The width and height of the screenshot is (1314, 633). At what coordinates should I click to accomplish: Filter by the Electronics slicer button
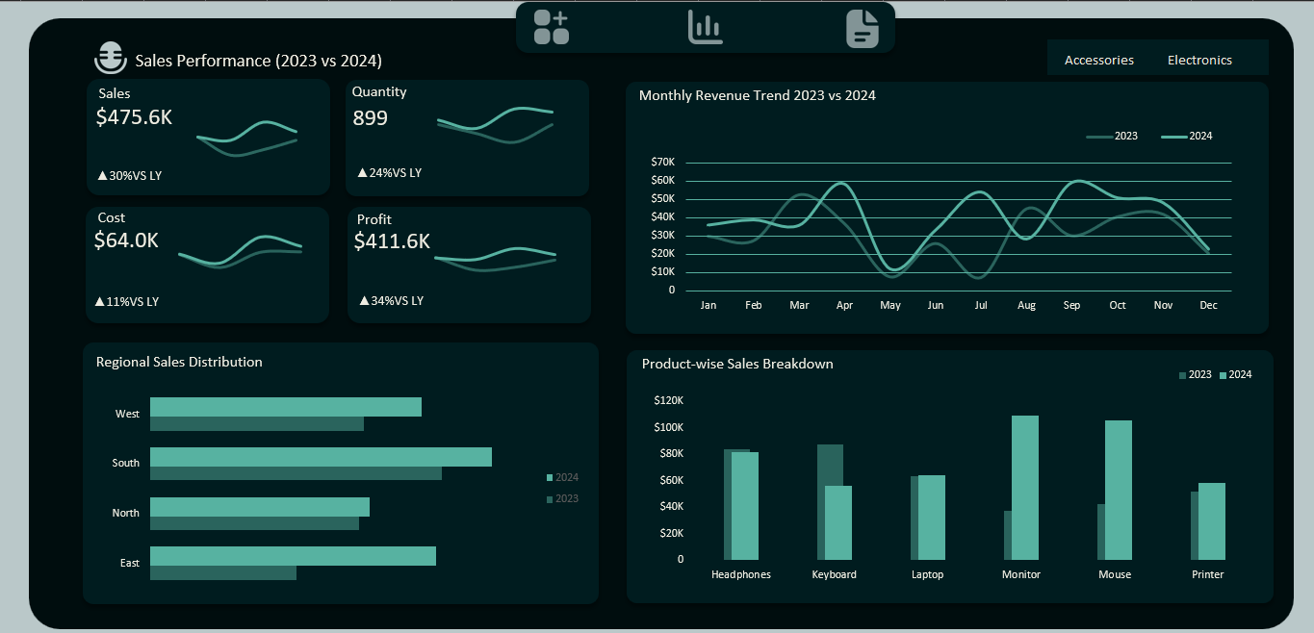click(1199, 60)
